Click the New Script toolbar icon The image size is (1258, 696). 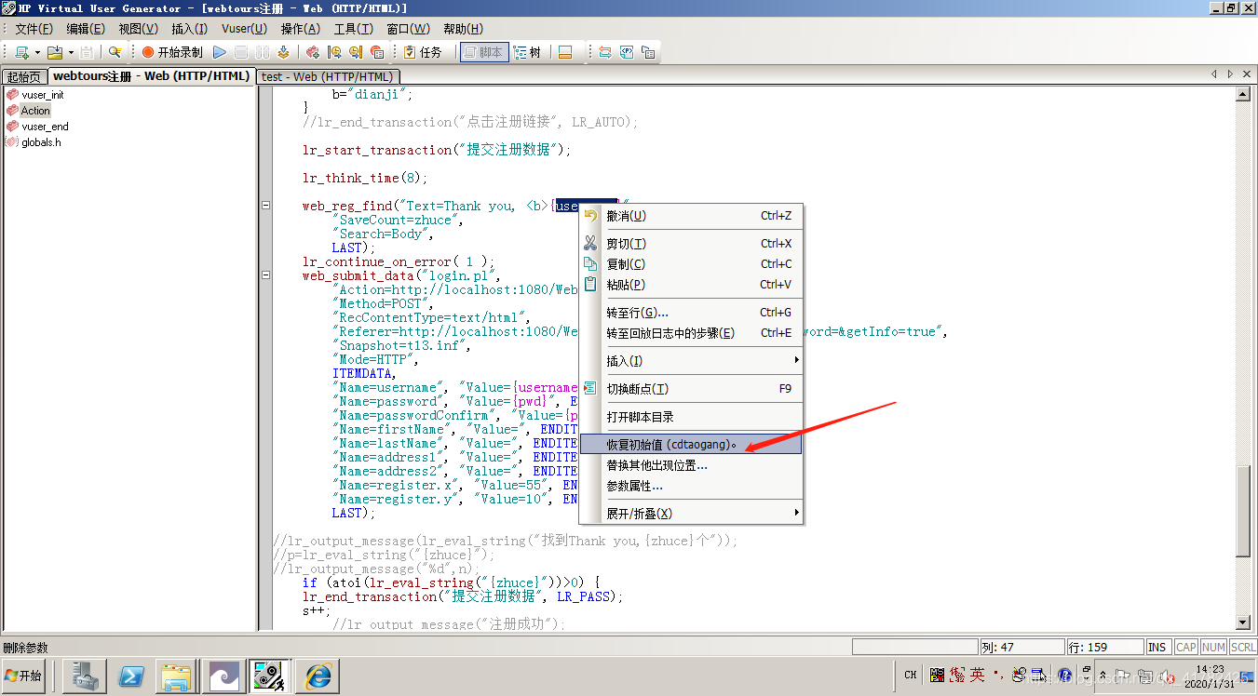(20, 52)
